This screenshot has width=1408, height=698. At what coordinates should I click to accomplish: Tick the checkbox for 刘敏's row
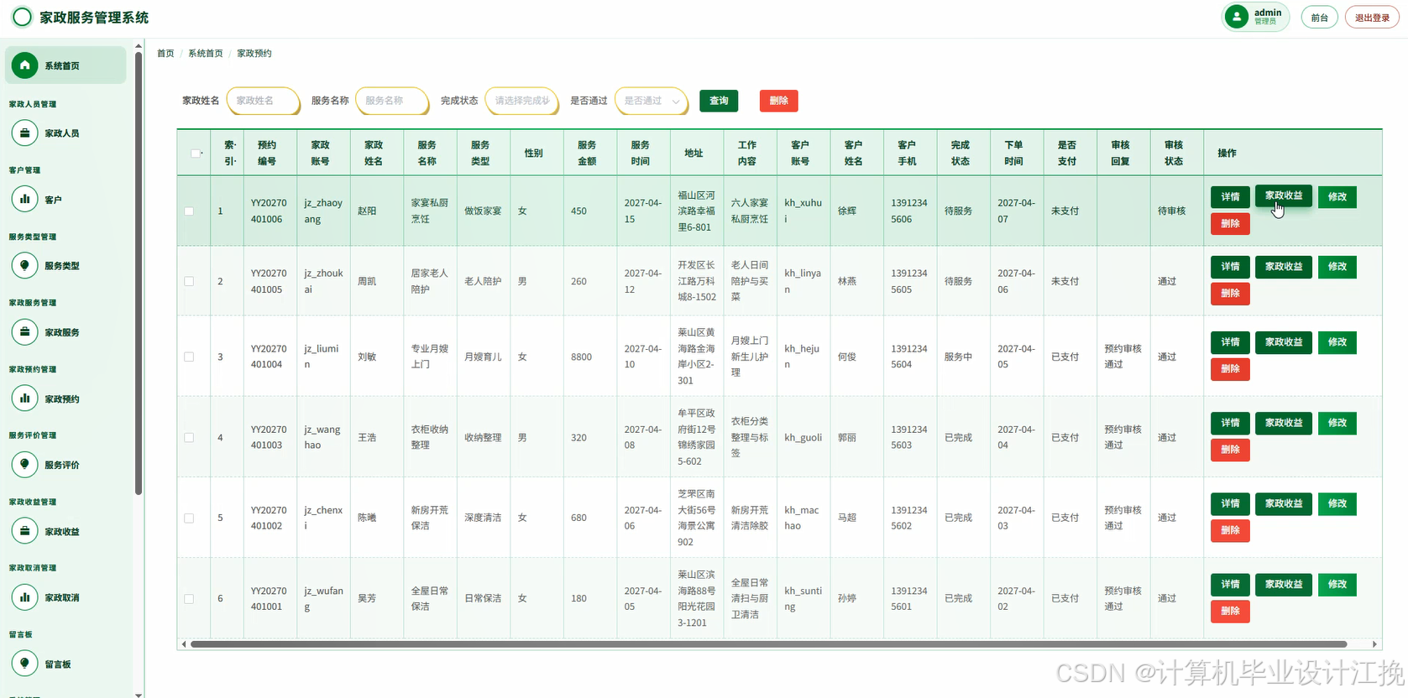pos(189,357)
